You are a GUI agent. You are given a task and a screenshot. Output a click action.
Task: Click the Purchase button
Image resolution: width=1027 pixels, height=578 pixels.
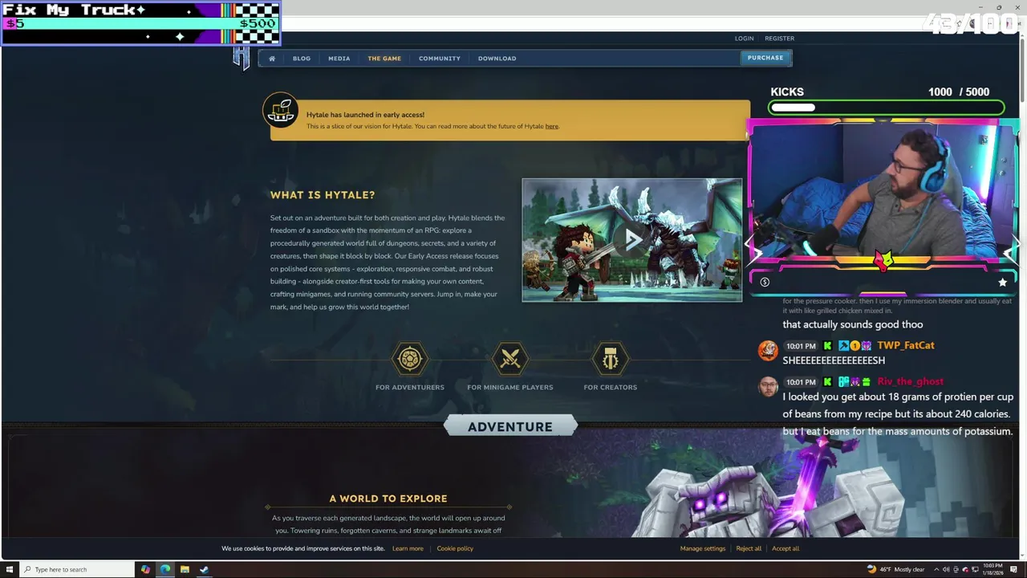pyautogui.click(x=765, y=58)
